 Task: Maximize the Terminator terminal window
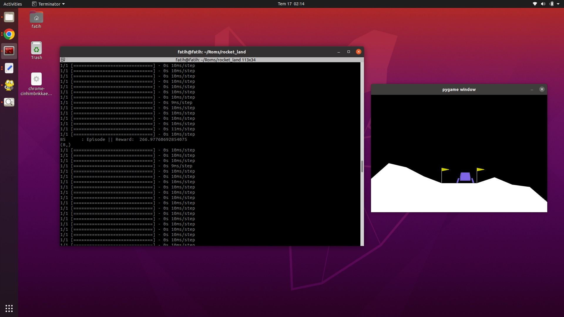tap(349, 52)
